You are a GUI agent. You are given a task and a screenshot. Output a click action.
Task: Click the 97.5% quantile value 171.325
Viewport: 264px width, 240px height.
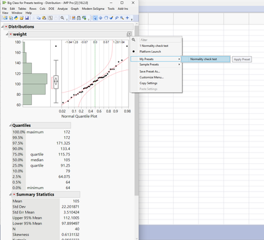tap(63, 143)
